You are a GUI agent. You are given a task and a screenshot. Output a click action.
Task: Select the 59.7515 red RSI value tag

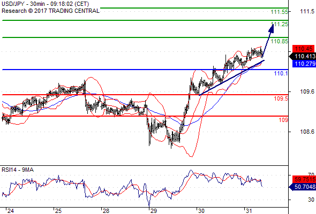pyautogui.click(x=304, y=179)
